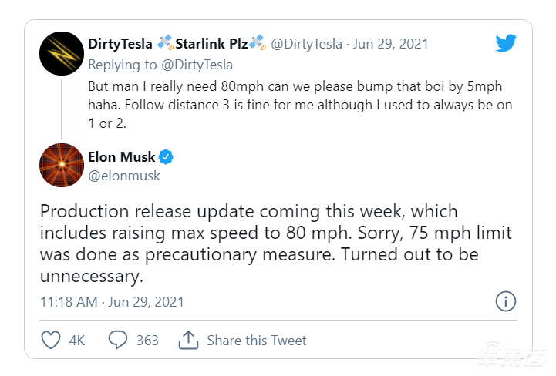Follow the "Replying to @DirtyTesla" mention link
Image resolution: width=556 pixels, height=376 pixels.
(x=196, y=65)
